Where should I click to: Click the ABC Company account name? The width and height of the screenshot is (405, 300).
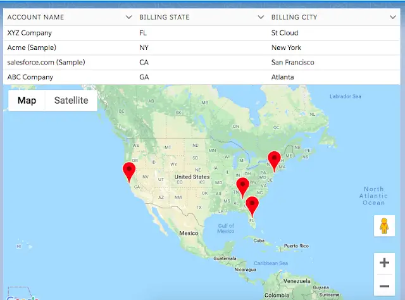30,77
